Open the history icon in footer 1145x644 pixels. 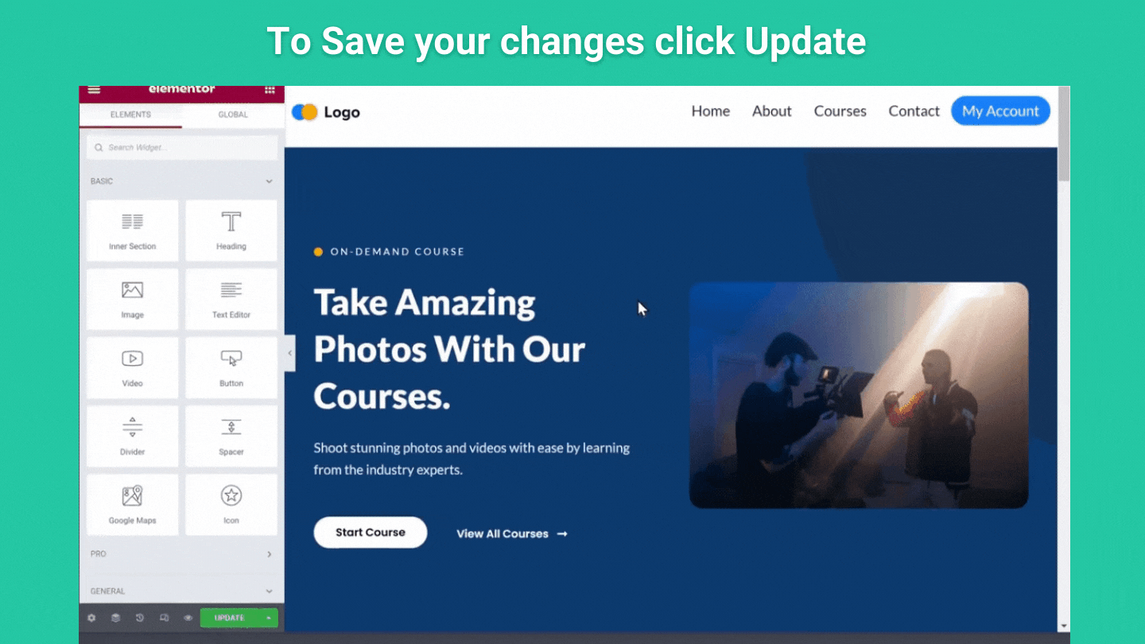(140, 618)
